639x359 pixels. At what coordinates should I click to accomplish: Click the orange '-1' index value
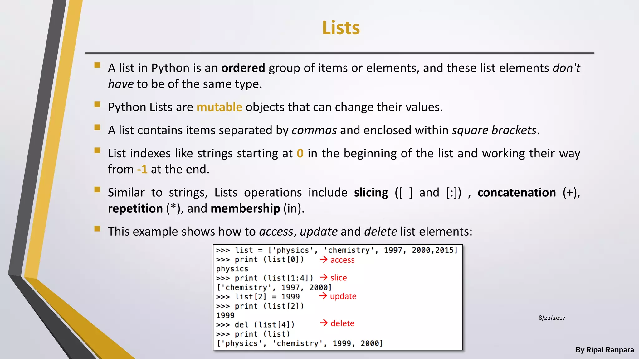pyautogui.click(x=142, y=169)
